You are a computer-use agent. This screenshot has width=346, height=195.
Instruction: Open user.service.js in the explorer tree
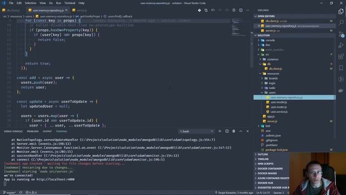pyautogui.click(x=279, y=112)
